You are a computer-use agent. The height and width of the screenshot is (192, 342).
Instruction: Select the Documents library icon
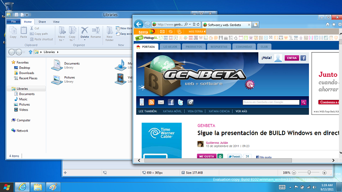pyautogui.click(x=57, y=65)
